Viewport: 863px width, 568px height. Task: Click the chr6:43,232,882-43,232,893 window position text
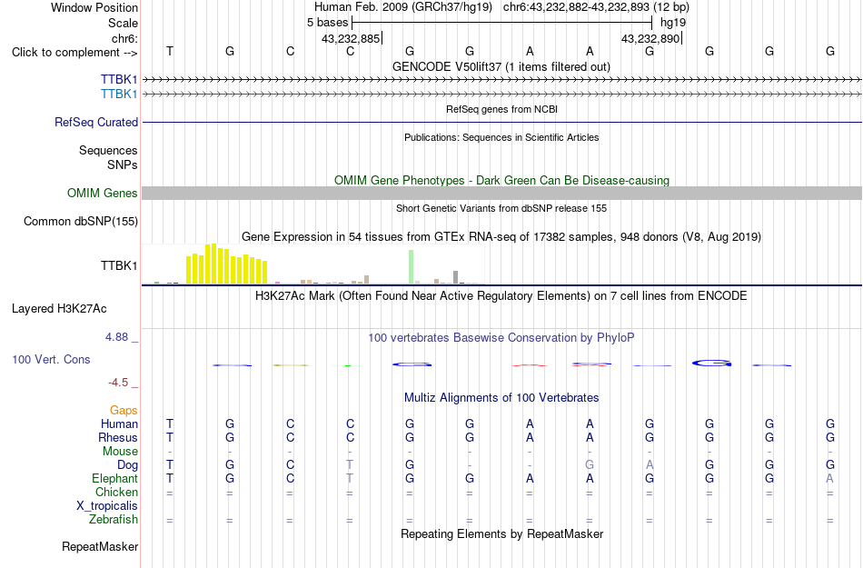click(596, 7)
